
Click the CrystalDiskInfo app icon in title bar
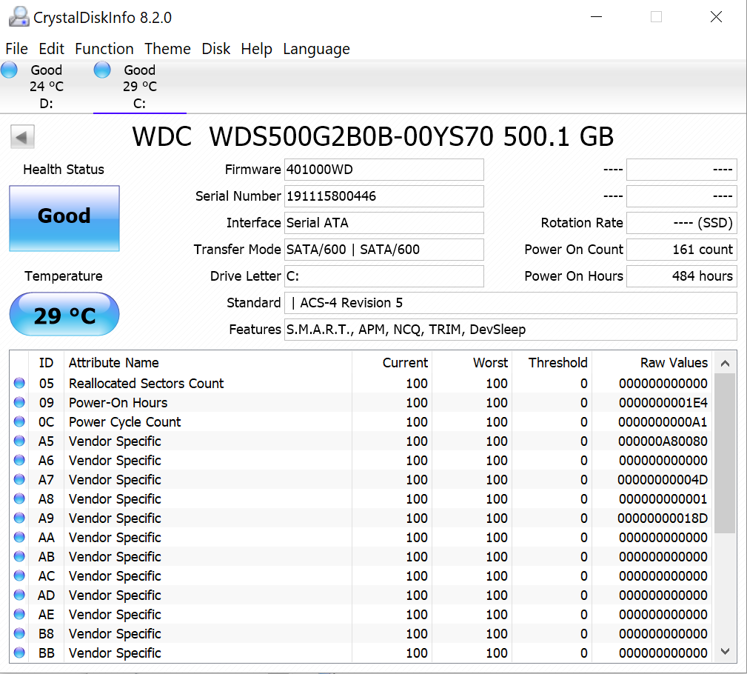pyautogui.click(x=19, y=17)
